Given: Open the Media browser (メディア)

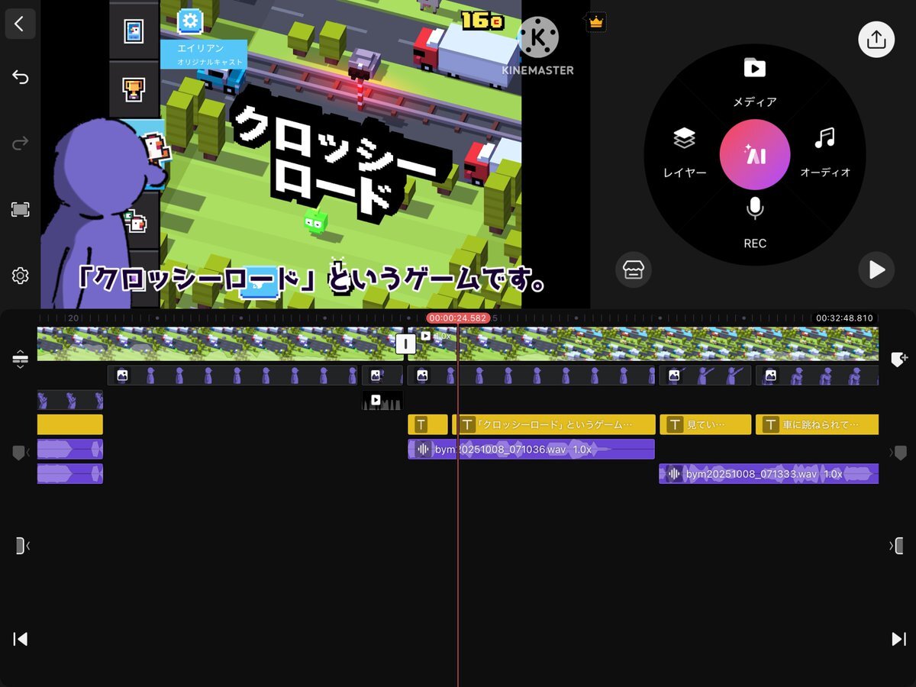Looking at the screenshot, I should [x=754, y=81].
